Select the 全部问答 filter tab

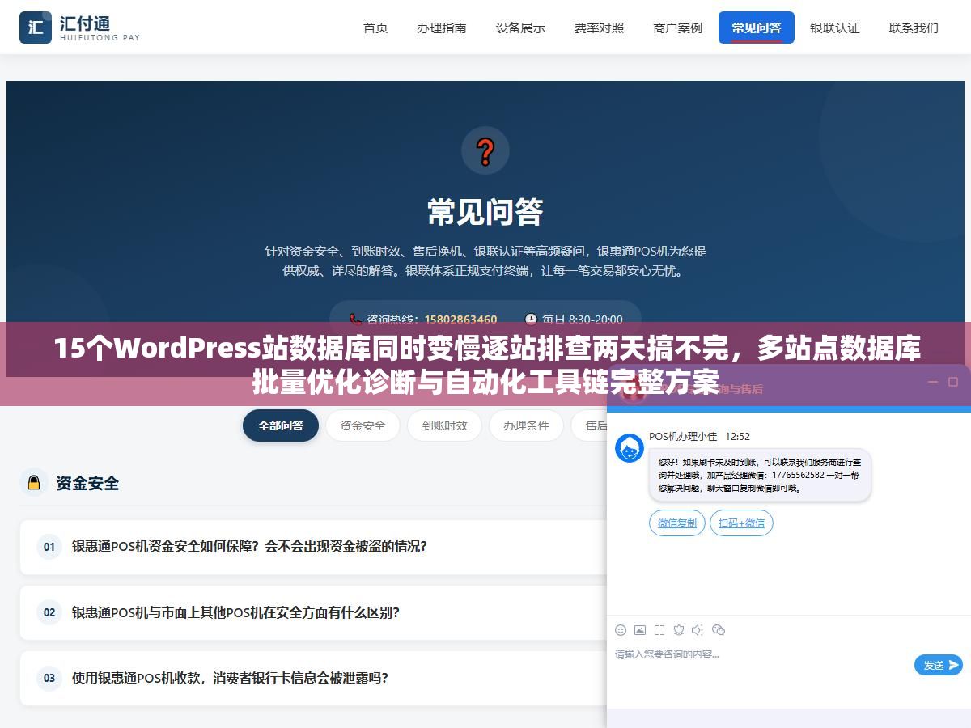281,425
